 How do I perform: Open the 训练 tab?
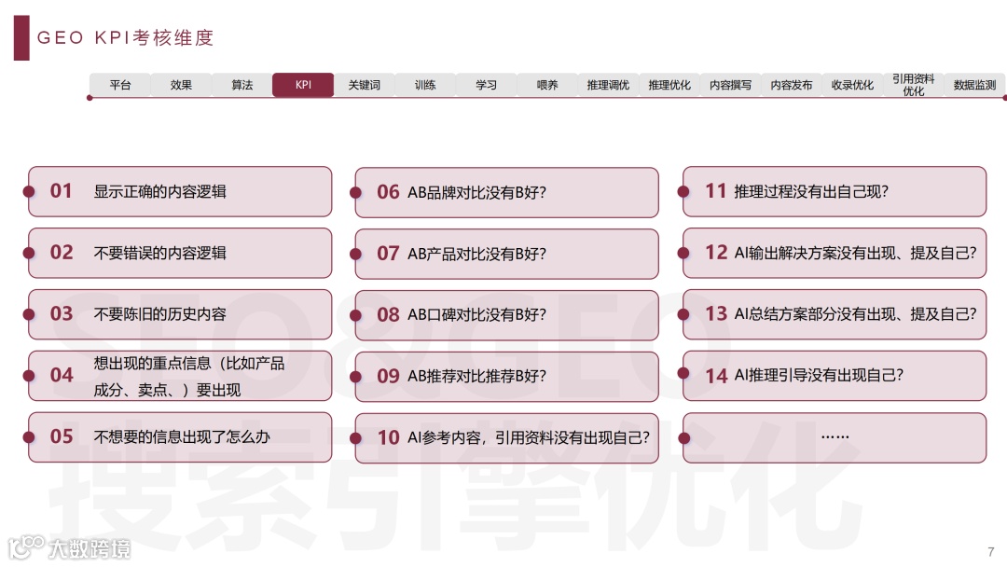[425, 85]
